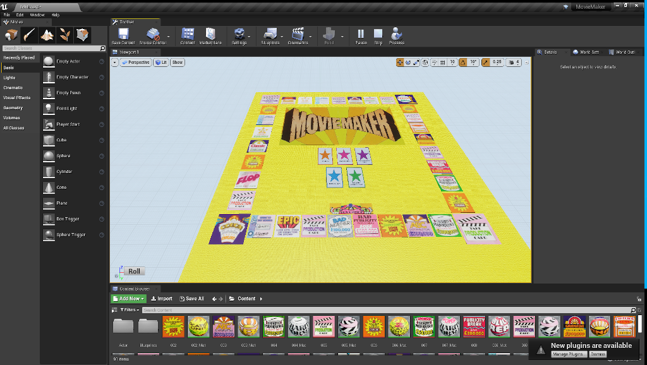Toggle scale snapping arrow icon
This screenshot has width=647, height=365.
coord(486,63)
